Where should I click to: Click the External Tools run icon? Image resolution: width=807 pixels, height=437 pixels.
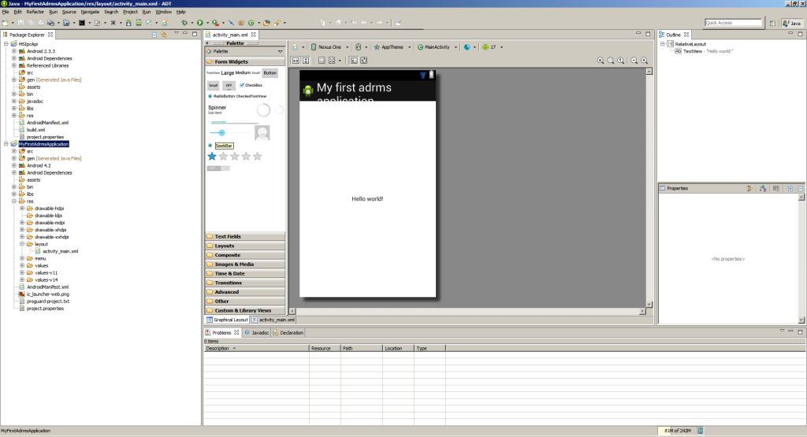(x=215, y=23)
